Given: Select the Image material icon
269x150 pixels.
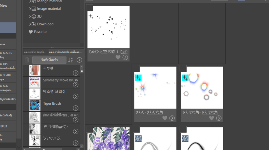Looking at the screenshot, I should 34,9.
